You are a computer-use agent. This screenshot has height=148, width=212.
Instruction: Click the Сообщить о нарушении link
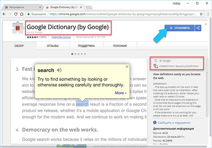pos(174,123)
